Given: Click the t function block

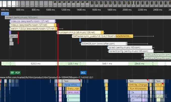Looking at the screenshot, I should [x=73, y=100].
